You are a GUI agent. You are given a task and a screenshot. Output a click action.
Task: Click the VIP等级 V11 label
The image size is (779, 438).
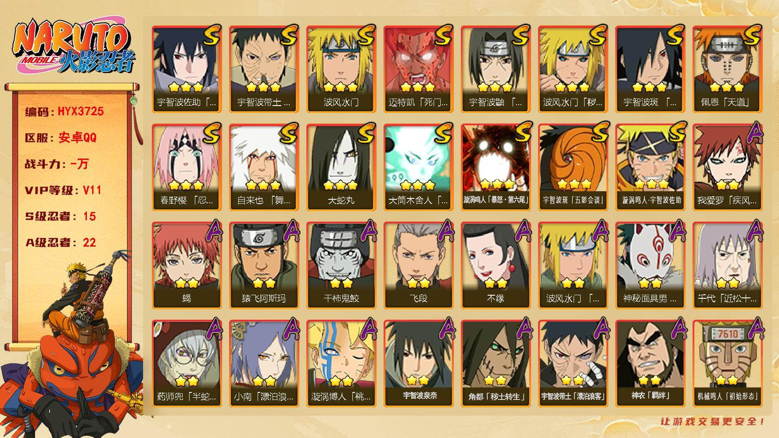pyautogui.click(x=63, y=190)
